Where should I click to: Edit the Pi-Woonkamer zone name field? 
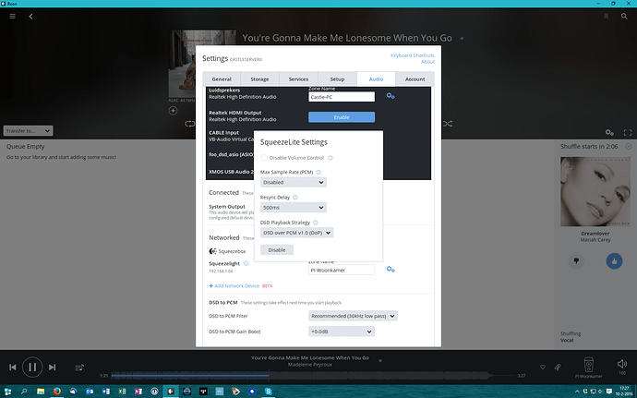[342, 270]
